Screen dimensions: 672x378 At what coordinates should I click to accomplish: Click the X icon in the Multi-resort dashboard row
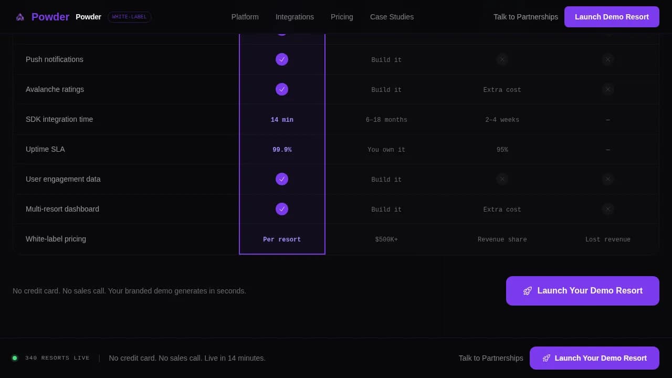[607, 209]
